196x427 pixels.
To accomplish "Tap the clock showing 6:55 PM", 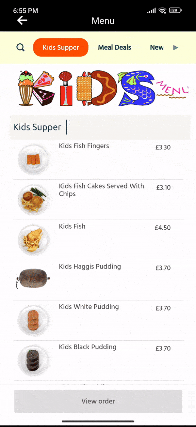I will pos(25,10).
